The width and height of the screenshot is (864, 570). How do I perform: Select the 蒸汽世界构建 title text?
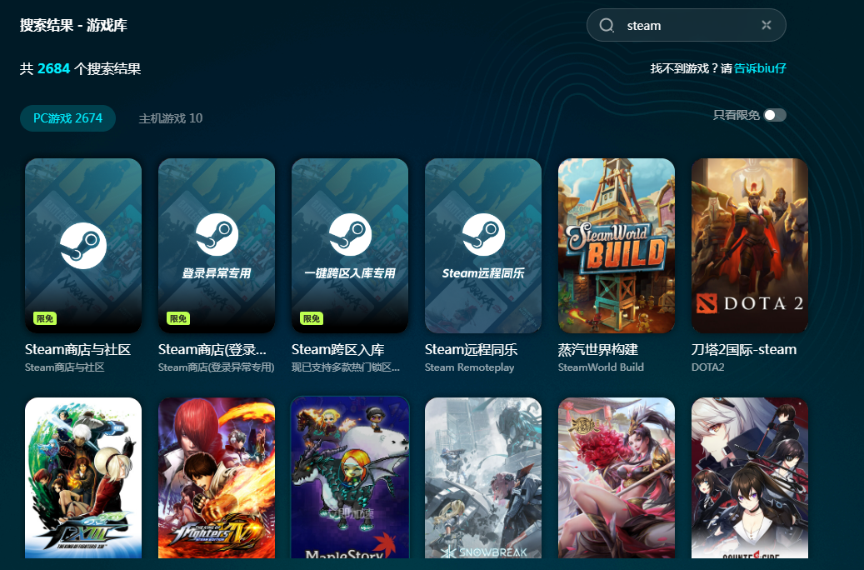pyautogui.click(x=598, y=349)
